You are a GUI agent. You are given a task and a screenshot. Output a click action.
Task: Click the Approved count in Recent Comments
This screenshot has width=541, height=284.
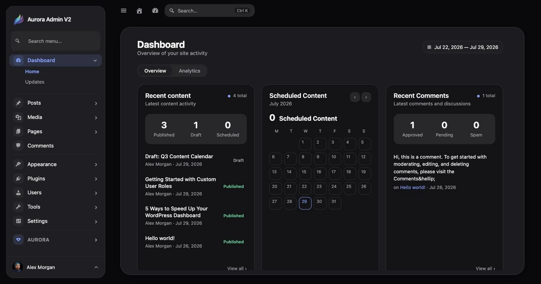click(412, 125)
